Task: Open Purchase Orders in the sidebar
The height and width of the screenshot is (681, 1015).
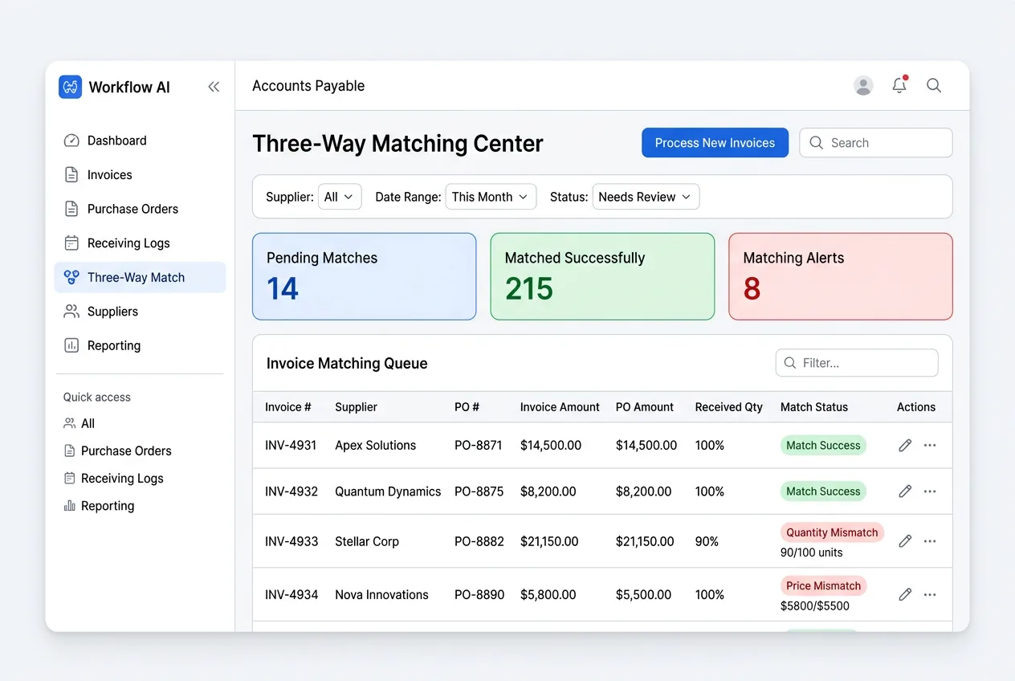Action: (132, 209)
